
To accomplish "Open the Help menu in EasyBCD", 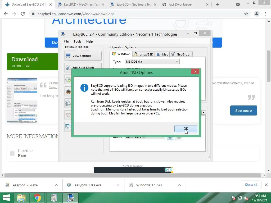I will click(89, 41).
